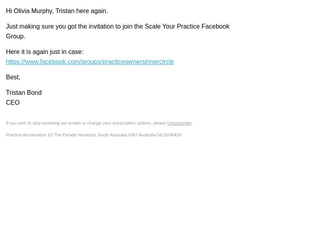Click the line "Here it is again just in case:"

click(x=45, y=52)
